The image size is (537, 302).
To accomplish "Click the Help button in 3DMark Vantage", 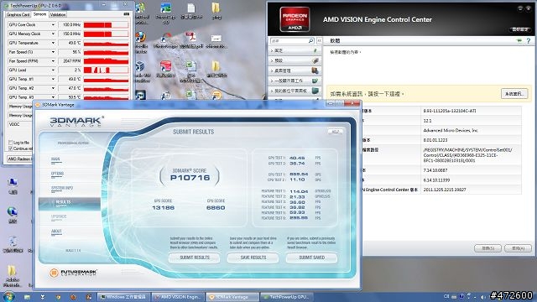I will 335,132.
